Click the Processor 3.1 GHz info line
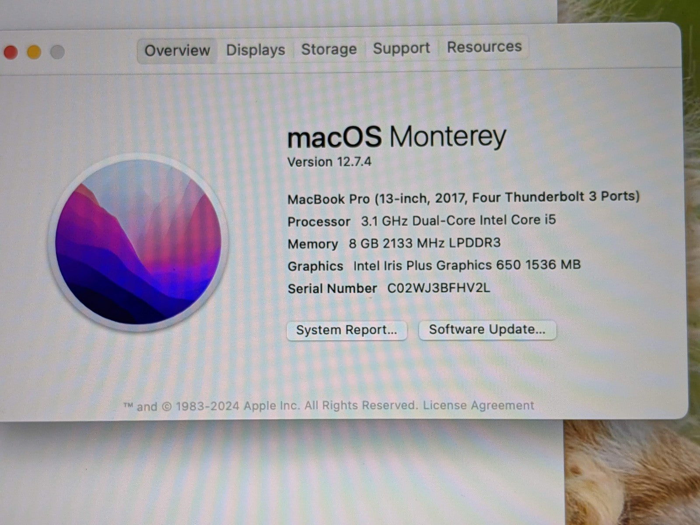This screenshot has width=700, height=525. pos(421,220)
